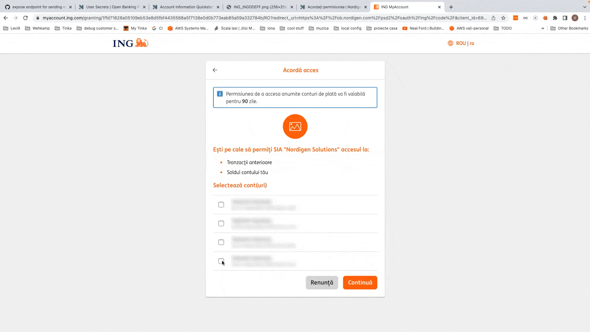590x332 pixels.
Task: Bookmark this page with the star icon
Action: click(x=503, y=18)
